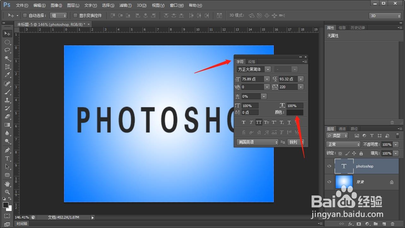Image resolution: width=405 pixels, height=228 pixels.
Task: Click the create new layer icon
Action: [x=384, y=224]
